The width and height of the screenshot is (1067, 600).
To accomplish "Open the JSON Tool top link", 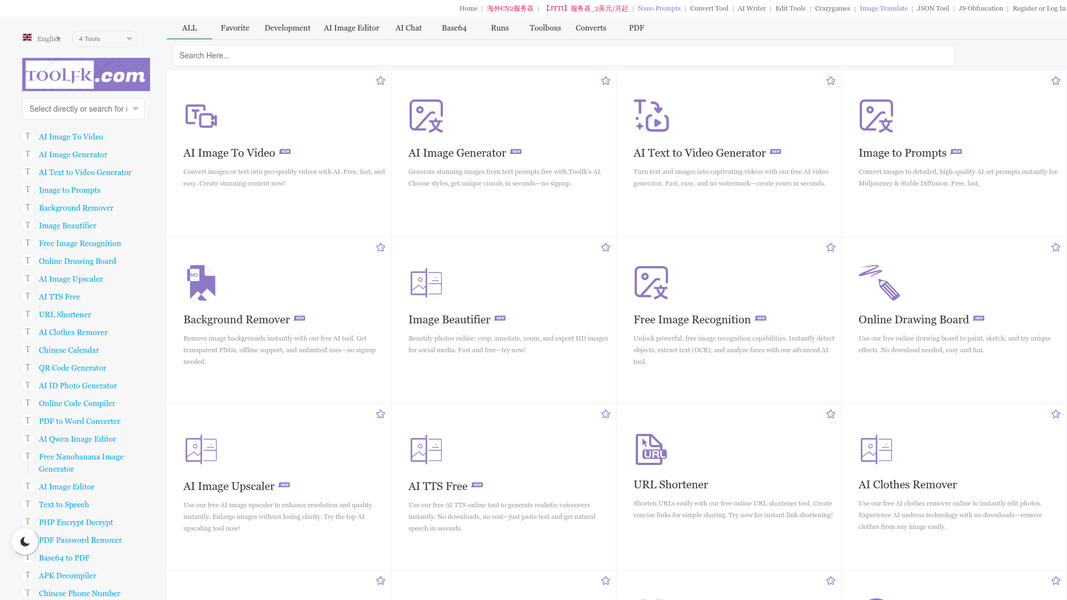I will coord(933,8).
